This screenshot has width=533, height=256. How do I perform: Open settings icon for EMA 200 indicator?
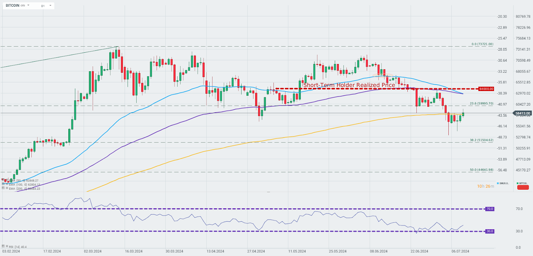pyautogui.click(x=3, y=188)
